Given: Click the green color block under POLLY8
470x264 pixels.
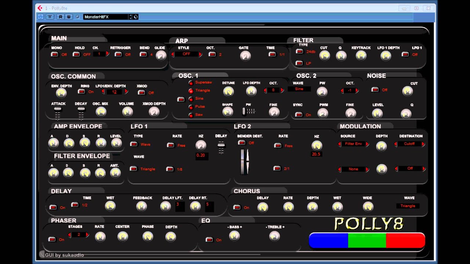Looking at the screenshot, I should click(x=367, y=241).
